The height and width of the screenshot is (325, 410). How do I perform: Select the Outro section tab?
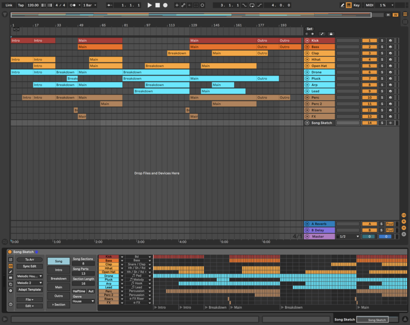click(x=59, y=296)
